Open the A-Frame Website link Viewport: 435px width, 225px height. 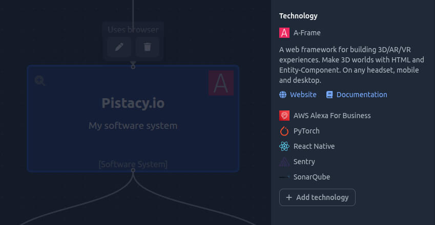point(303,95)
